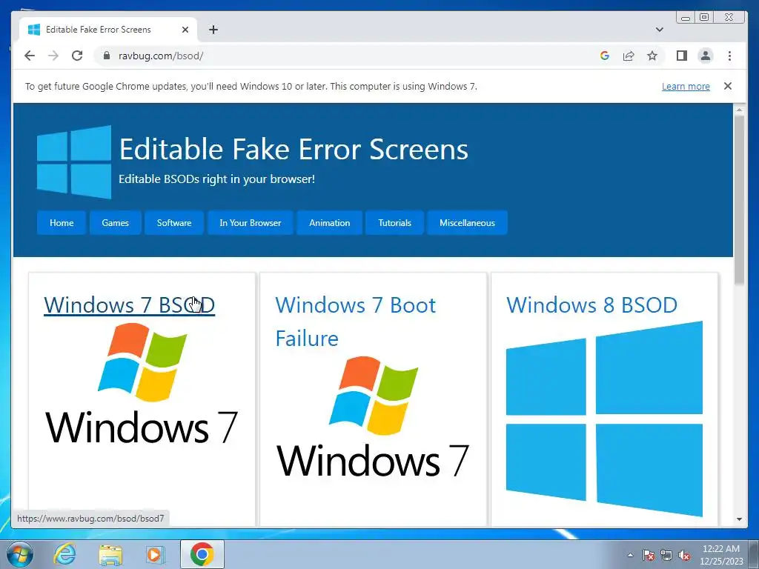Open the Chrome side panel

click(x=682, y=56)
